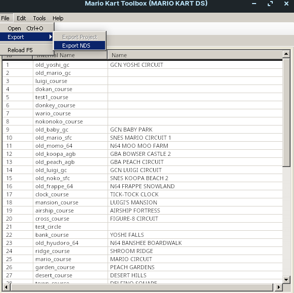
Task: Click LUIGI'S MANSION cell
Action: pyautogui.click(x=195, y=202)
